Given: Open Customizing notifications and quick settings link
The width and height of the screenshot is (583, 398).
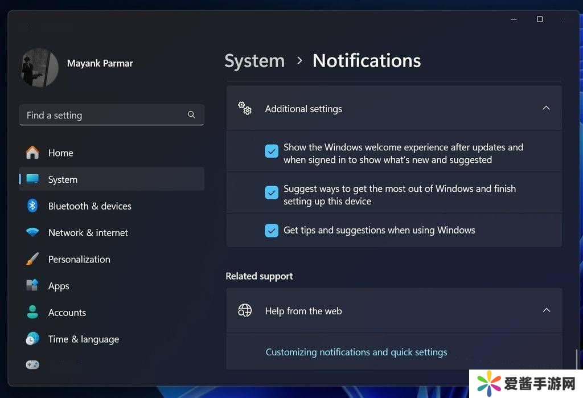Looking at the screenshot, I should pos(356,352).
